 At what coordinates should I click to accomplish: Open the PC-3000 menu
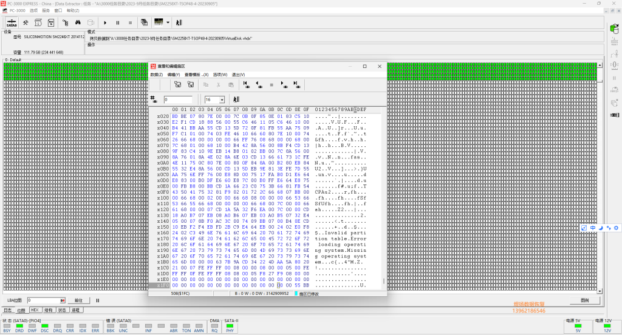point(17,11)
